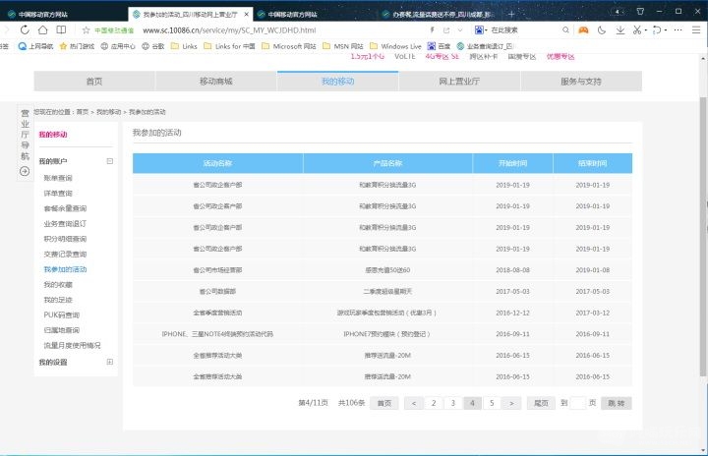Select the 移动商城 navigation tab

coord(215,82)
